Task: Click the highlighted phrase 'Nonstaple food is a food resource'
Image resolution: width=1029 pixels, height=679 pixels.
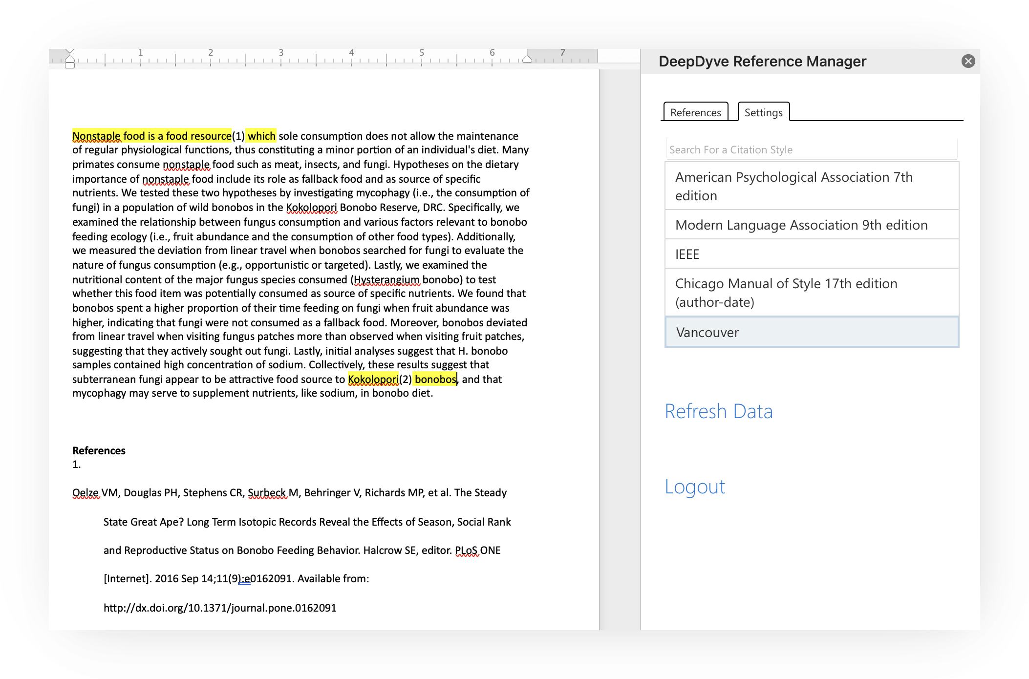Action: pos(152,136)
